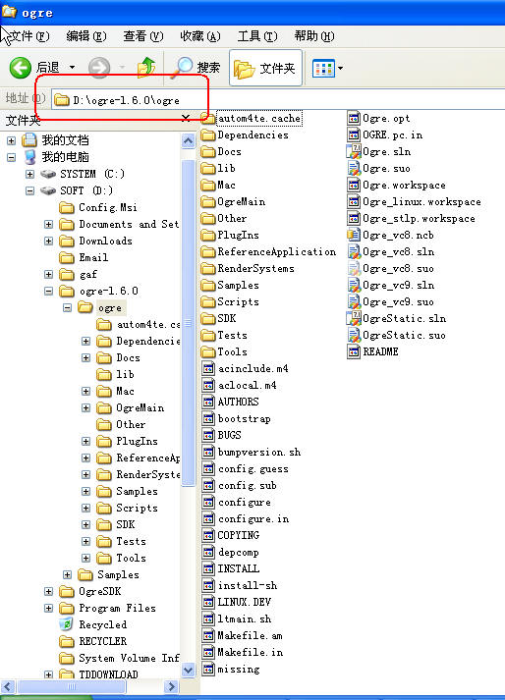Screen dimensions: 505x700
Task: Open the Back button history dropdown arrow
Action: coord(72,68)
